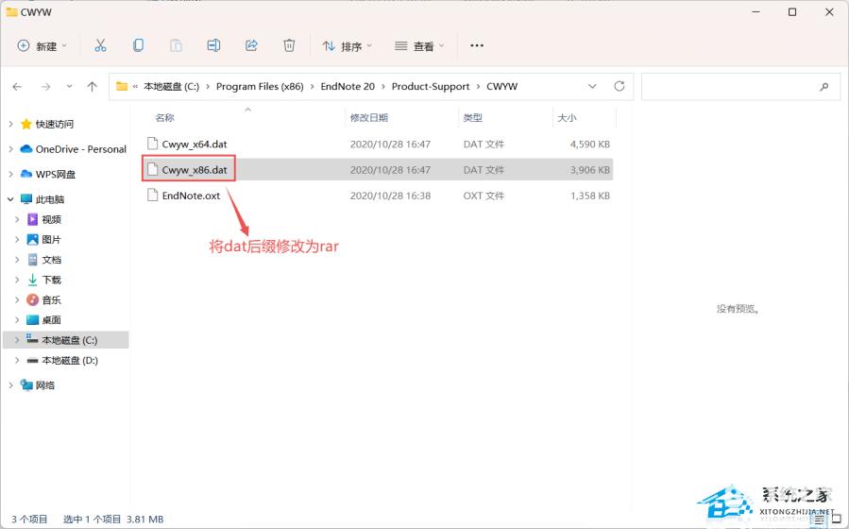Maximize the CWYW window
The width and height of the screenshot is (849, 529).
coord(792,12)
